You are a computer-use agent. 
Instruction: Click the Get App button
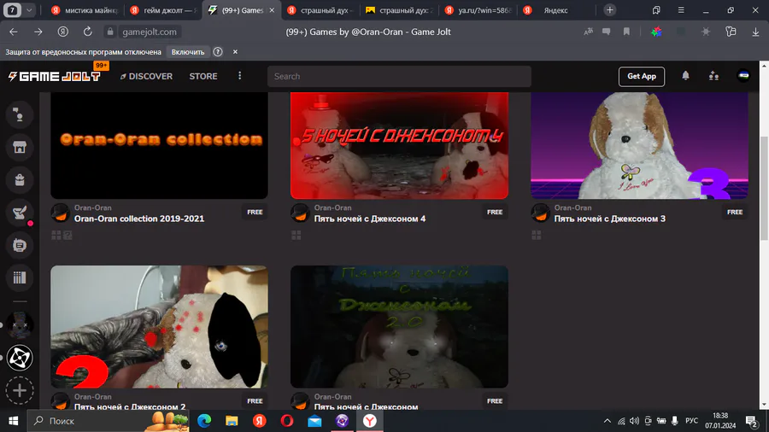[x=642, y=76]
